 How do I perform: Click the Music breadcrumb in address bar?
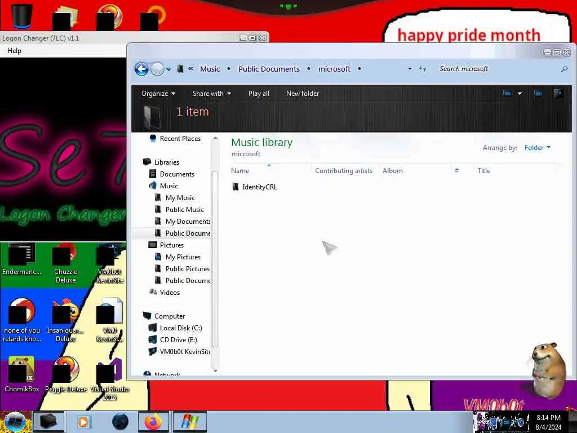tap(210, 69)
